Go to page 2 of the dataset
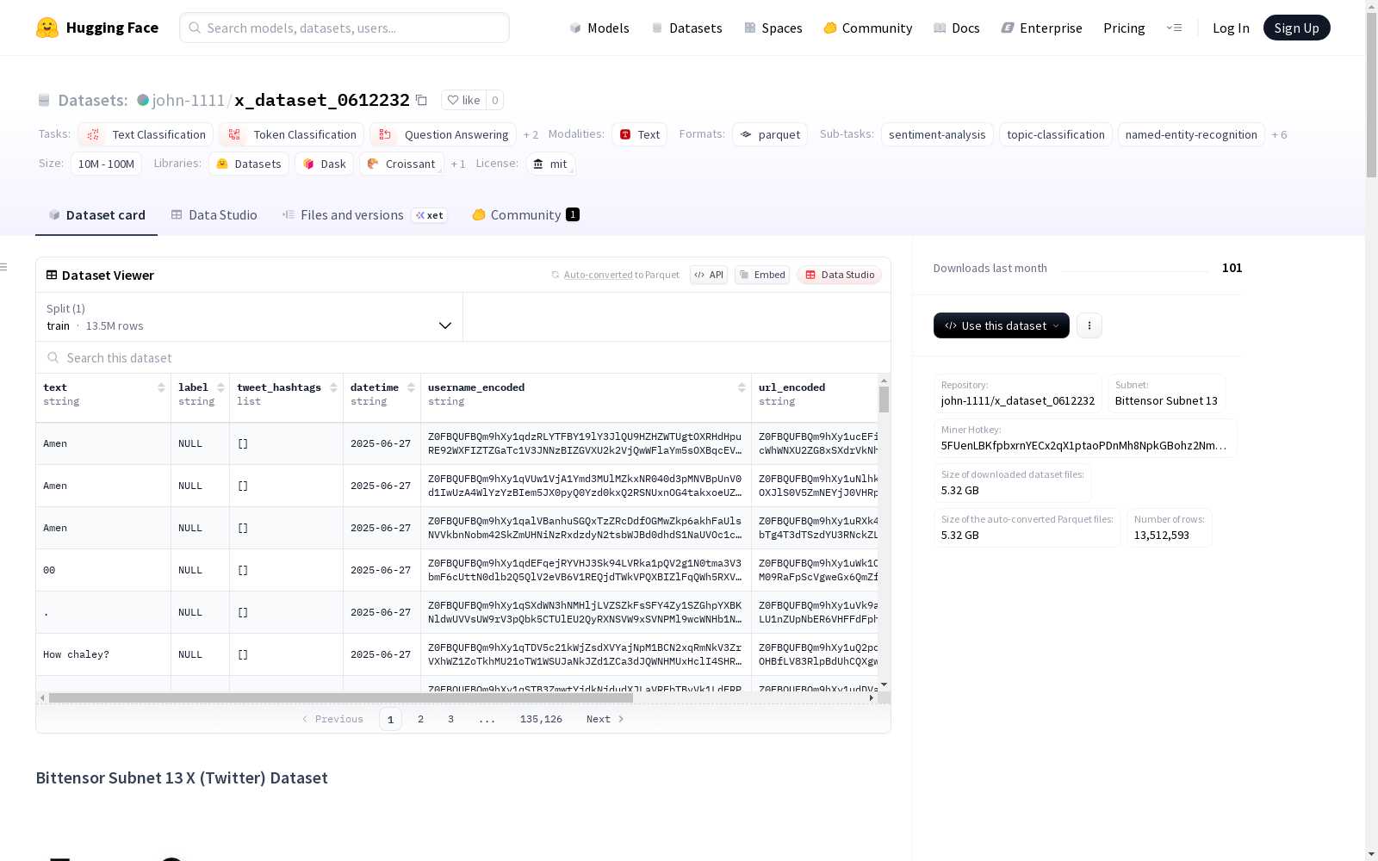 [x=420, y=719]
